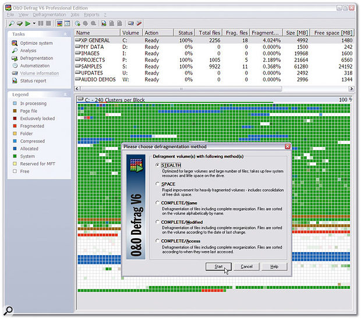This screenshot has height=319, width=361.
Task: Select the STEALTH defragmentation method
Action: click(157, 165)
